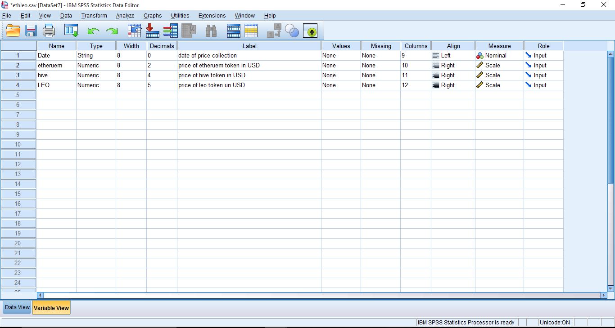Viewport: 615px width, 328px height.
Task: Click the Scale ruler icon for LEO
Action: tap(480, 85)
